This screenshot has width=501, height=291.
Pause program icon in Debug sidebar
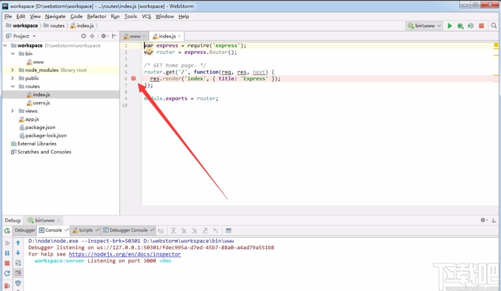(7, 253)
